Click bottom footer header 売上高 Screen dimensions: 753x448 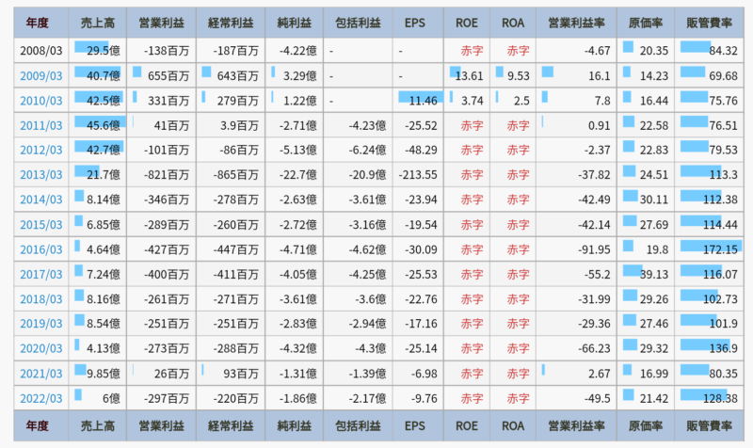[x=98, y=426]
